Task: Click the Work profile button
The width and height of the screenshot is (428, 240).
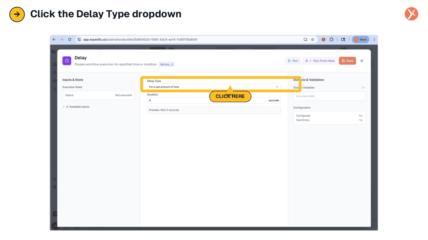Action: click(x=361, y=39)
